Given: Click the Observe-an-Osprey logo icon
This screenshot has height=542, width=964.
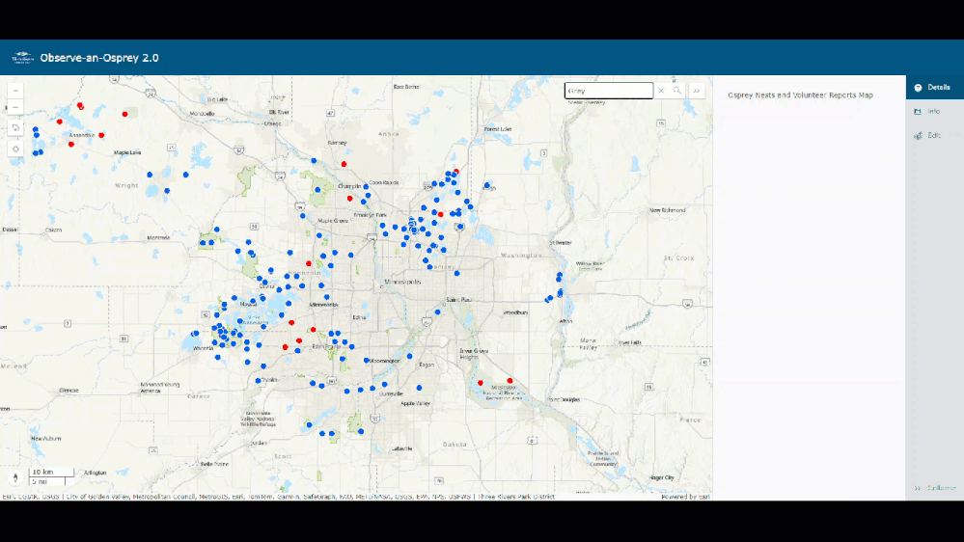Looking at the screenshot, I should click(x=22, y=58).
